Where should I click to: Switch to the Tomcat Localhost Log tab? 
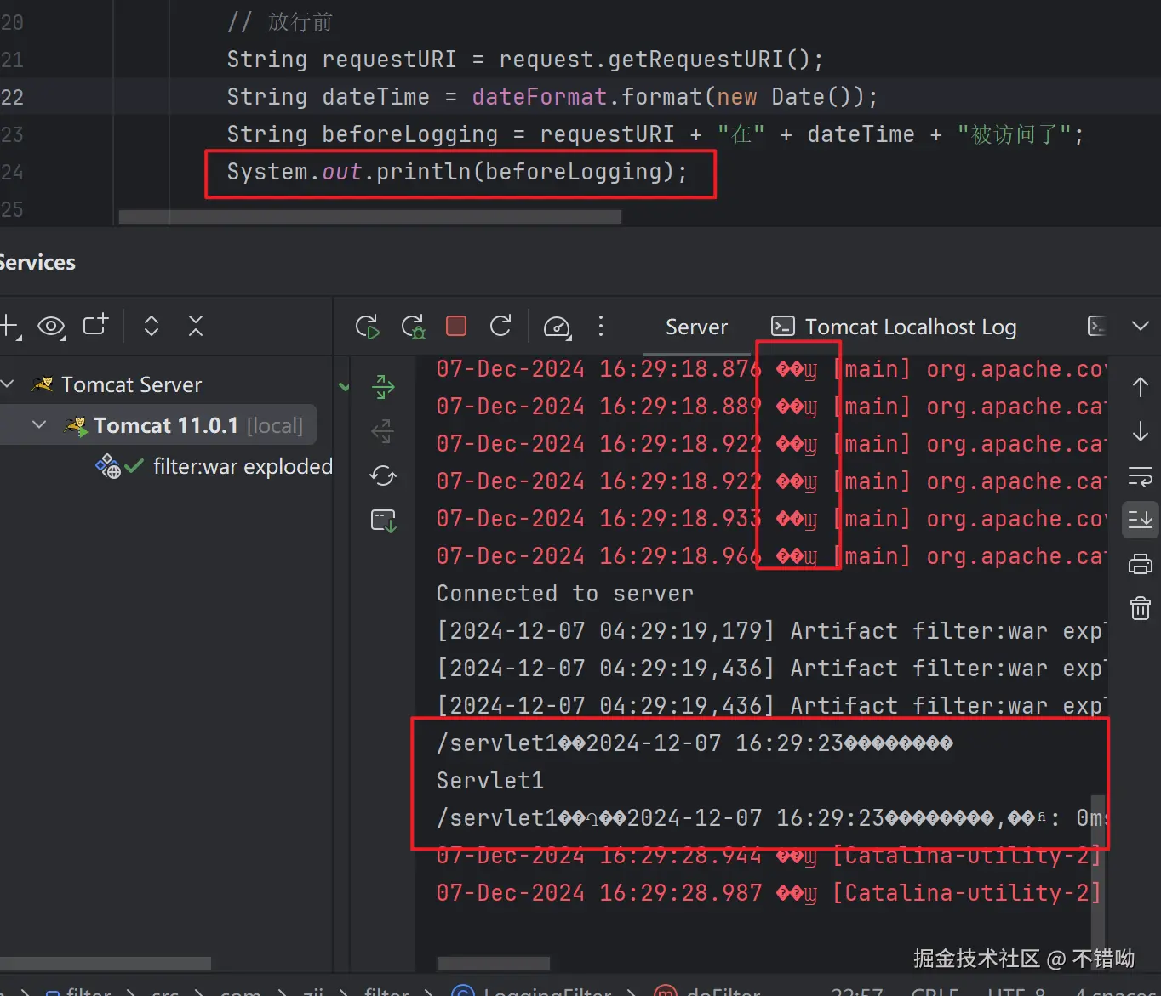click(894, 327)
